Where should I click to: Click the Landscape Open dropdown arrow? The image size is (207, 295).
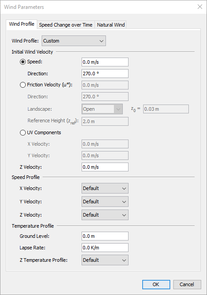pyautogui.click(x=118, y=109)
